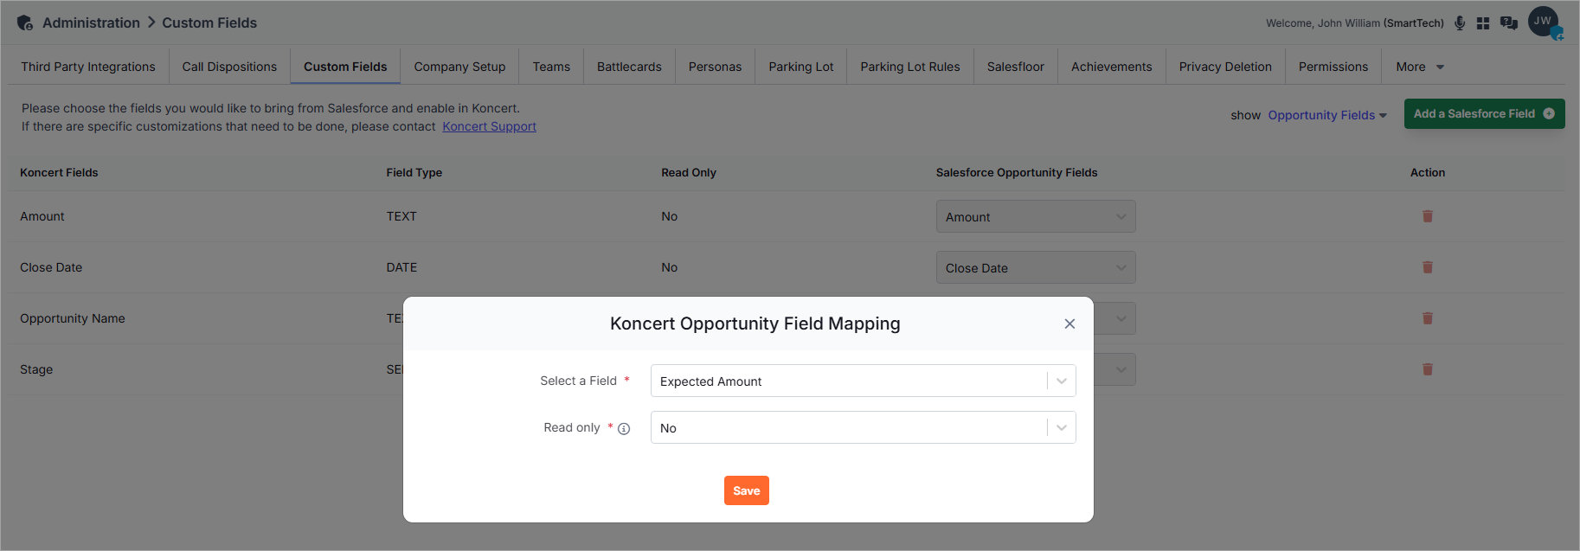Switch to Third Party Integrations tab
The image size is (1580, 551).
pos(88,67)
